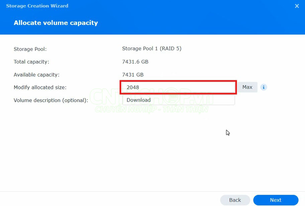
Task: Proceed by clicking the Next button
Action: 276,200
